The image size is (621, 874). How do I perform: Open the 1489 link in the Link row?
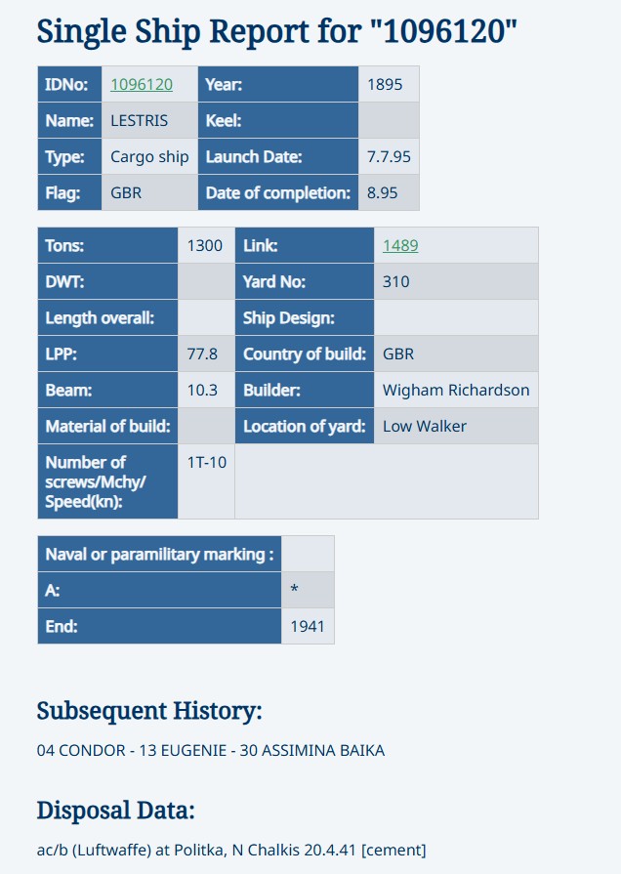pyautogui.click(x=400, y=246)
